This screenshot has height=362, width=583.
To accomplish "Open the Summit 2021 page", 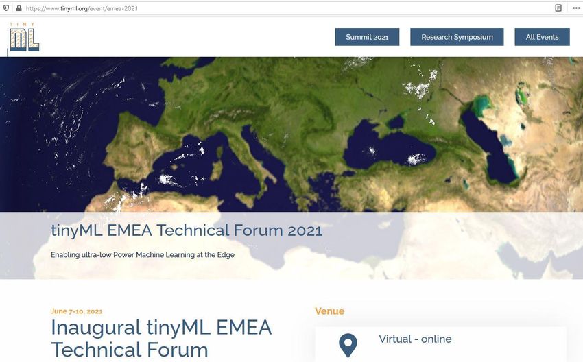I will point(367,37).
